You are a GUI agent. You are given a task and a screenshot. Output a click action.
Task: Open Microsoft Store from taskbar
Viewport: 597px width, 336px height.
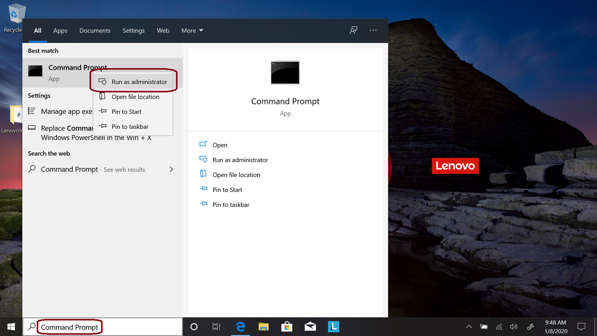pos(287,327)
